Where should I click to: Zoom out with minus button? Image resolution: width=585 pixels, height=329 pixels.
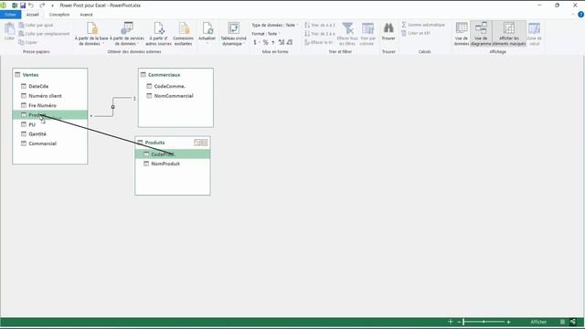click(459, 322)
